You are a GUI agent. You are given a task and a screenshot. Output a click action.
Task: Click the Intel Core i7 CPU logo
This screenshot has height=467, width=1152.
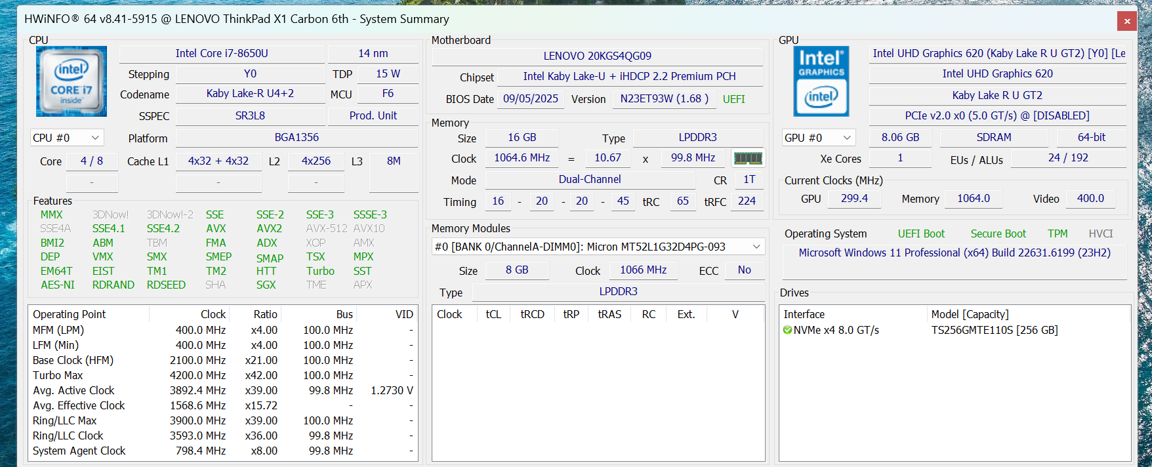point(72,81)
